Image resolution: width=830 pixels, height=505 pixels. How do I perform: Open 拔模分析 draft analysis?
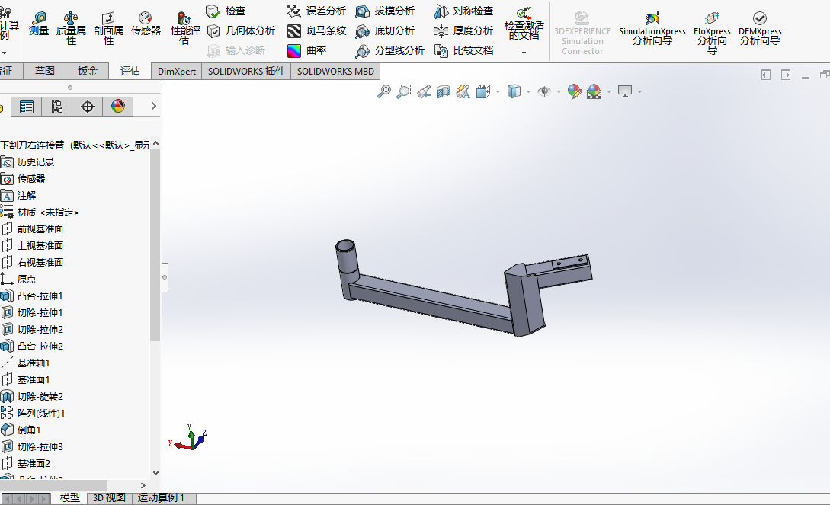pyautogui.click(x=385, y=11)
